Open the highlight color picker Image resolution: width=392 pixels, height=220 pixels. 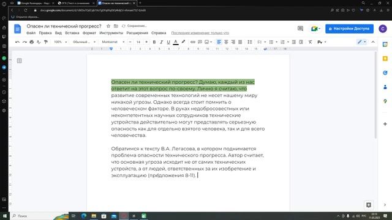[183, 42]
